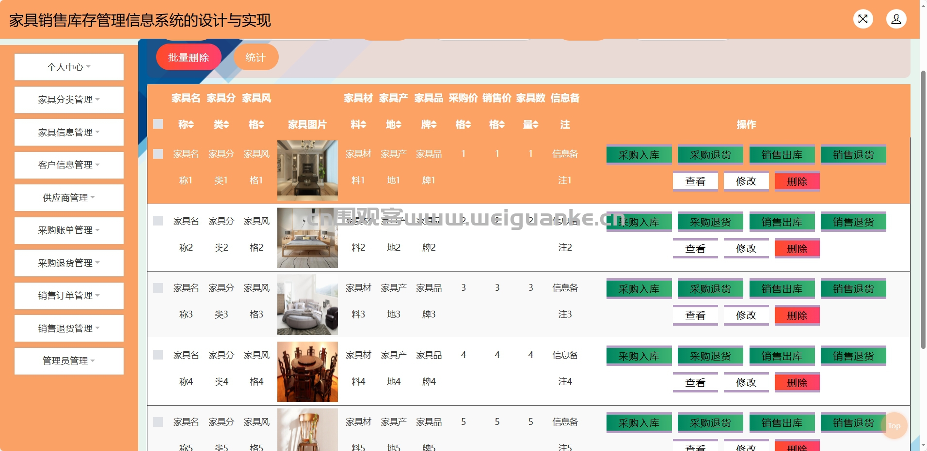Expand the 客户信息管理 sidebar menu
The height and width of the screenshot is (451, 927).
pos(69,165)
